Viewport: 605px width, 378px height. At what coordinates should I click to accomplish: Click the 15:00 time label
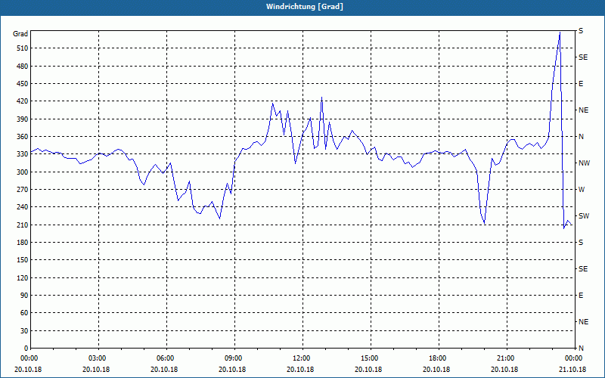point(371,358)
